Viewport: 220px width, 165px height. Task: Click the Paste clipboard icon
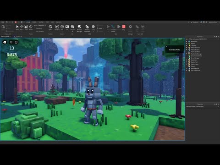pos(3,27)
